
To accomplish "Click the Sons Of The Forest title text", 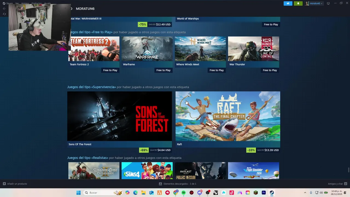I will click(x=80, y=144).
